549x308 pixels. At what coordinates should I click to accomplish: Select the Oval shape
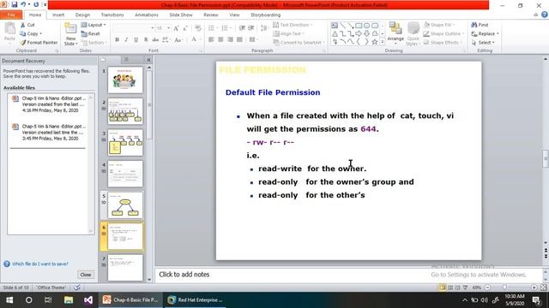tap(366, 26)
